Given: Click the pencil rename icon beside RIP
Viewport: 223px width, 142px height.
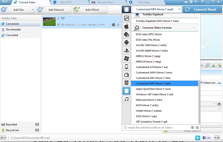Looking at the screenshot, I should (x=58, y=18).
